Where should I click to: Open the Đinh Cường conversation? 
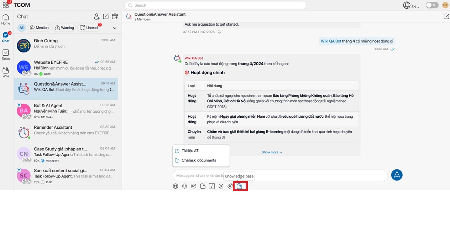pos(66,46)
